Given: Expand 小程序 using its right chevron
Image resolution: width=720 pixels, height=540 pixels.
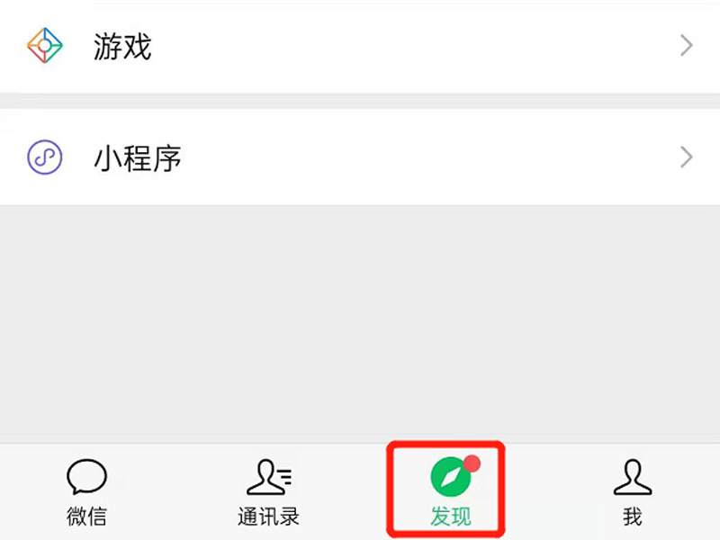Looking at the screenshot, I should pos(687,157).
